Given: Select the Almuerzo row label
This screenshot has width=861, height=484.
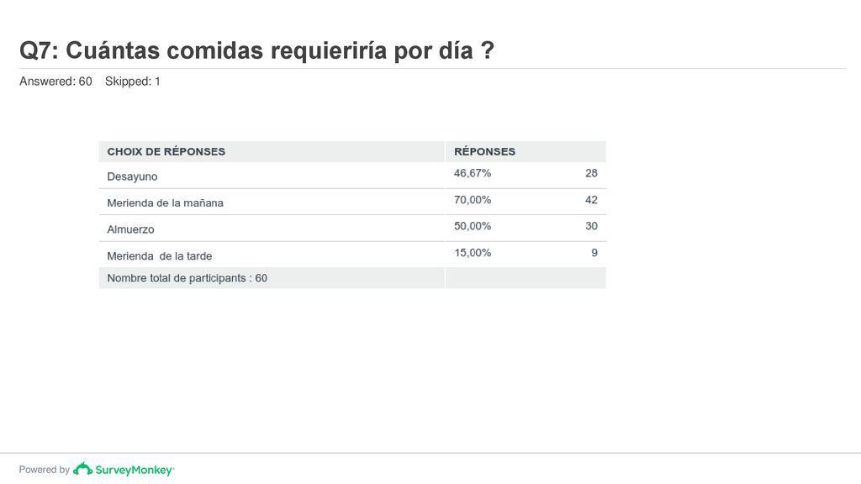Looking at the screenshot, I should coord(130,229).
